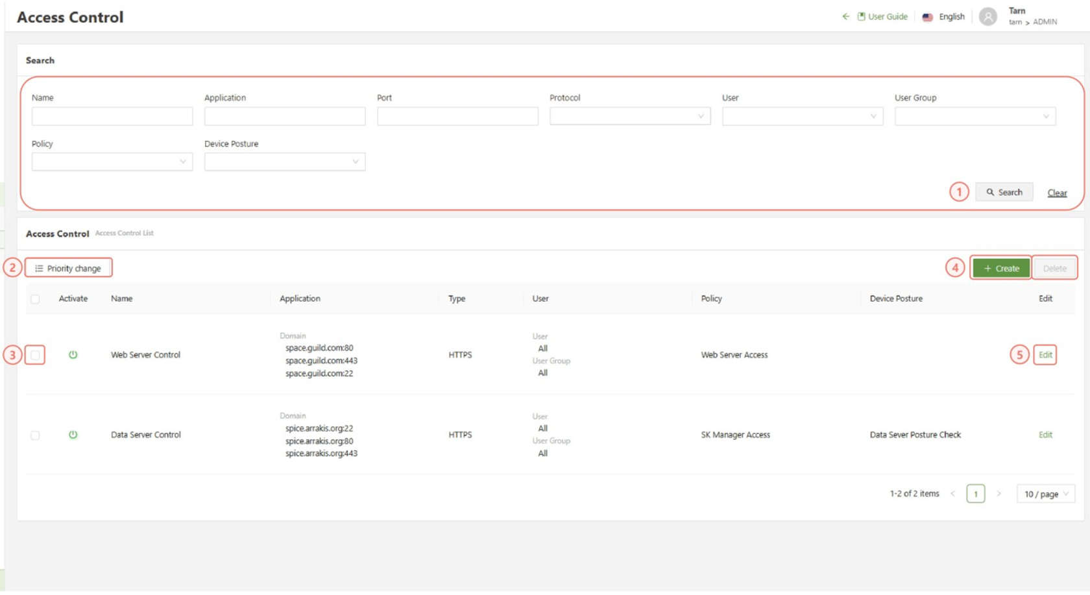Select the Data Server Control row checkbox
Image resolution: width=1090 pixels, height=595 pixels.
coord(35,435)
